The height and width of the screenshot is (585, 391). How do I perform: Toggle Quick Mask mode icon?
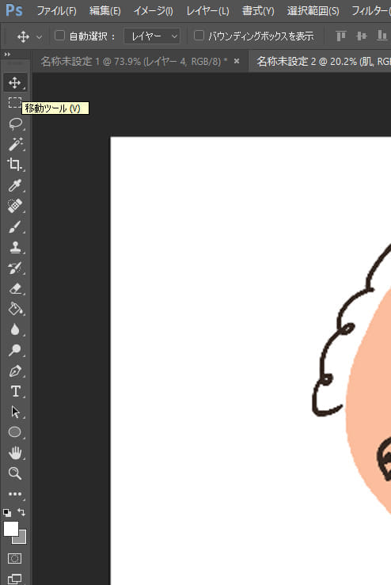pos(15,559)
